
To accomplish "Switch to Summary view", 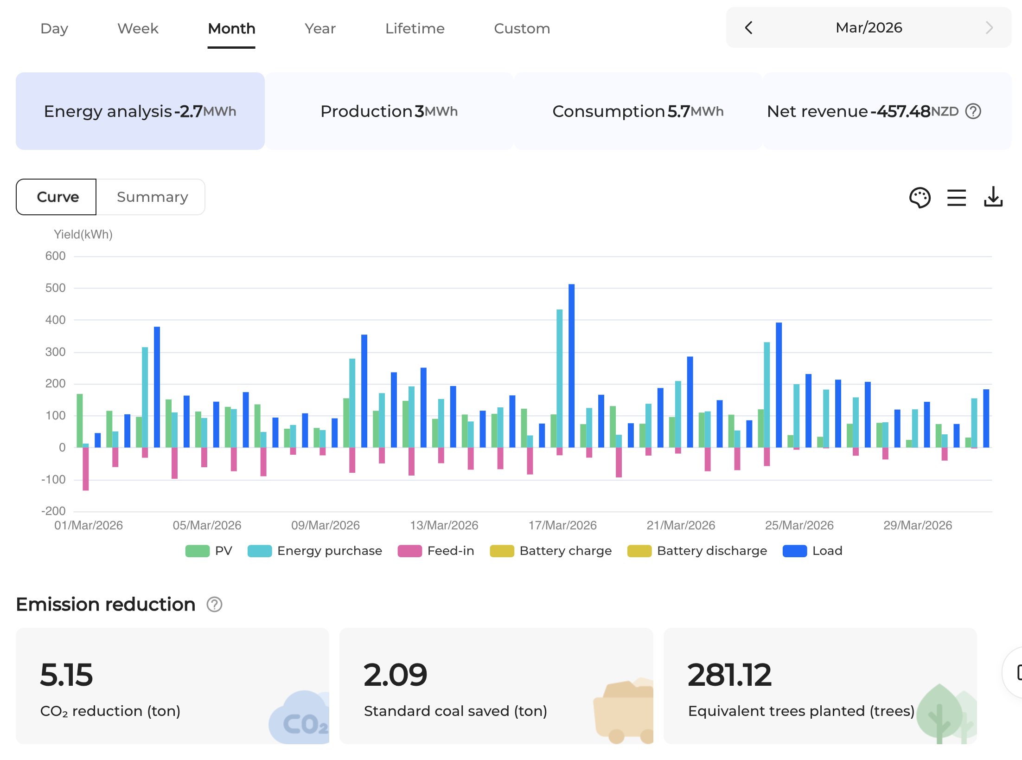I will (152, 197).
